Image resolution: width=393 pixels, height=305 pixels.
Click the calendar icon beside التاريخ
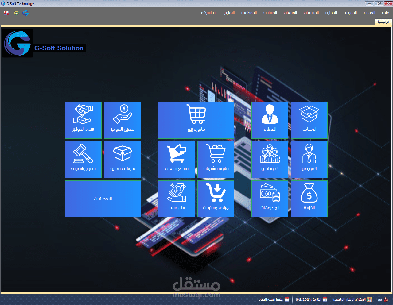click(x=325, y=299)
